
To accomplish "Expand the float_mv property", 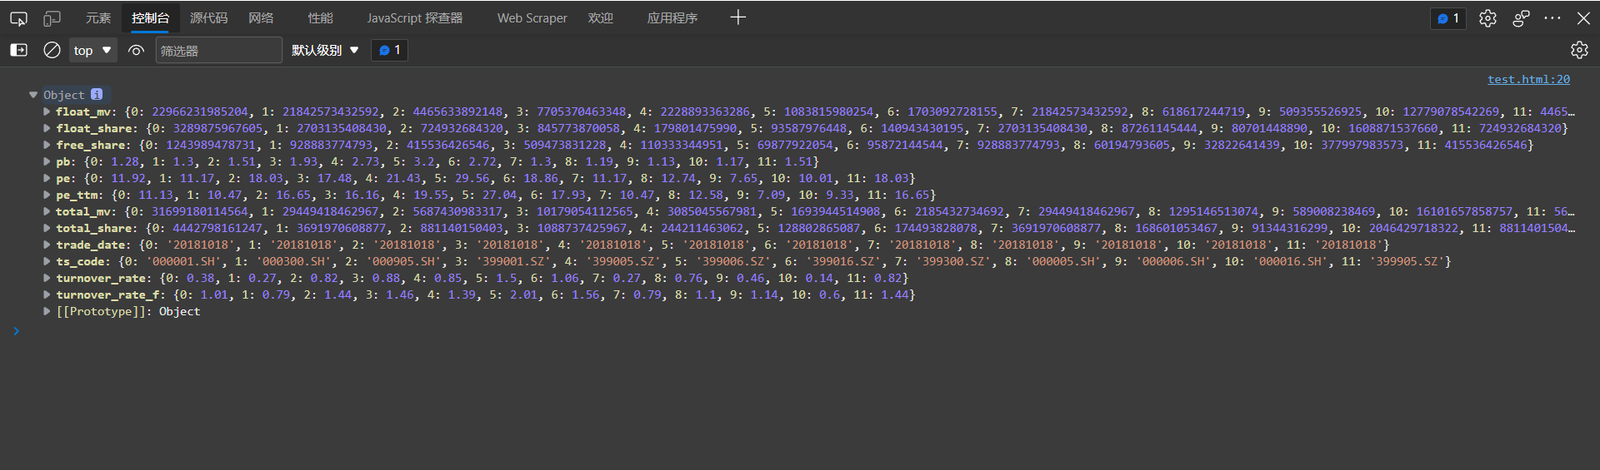I will tap(47, 111).
